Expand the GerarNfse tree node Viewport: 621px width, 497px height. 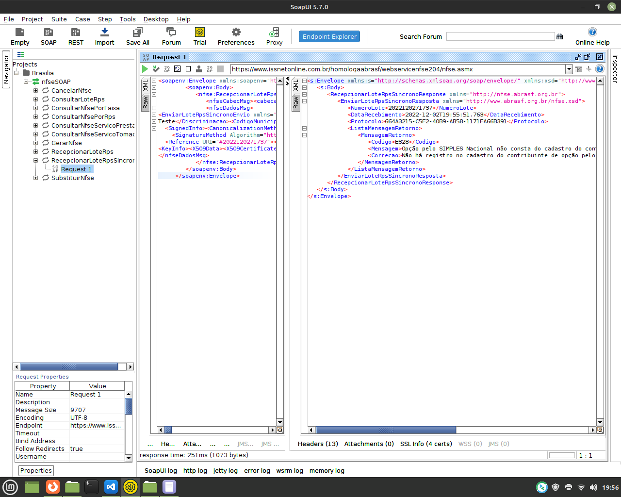[x=35, y=143]
